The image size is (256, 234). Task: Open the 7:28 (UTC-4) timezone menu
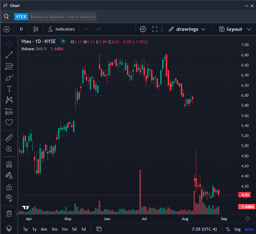point(204,229)
